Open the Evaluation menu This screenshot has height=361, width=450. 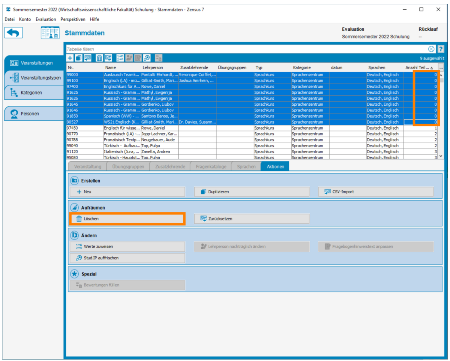[46, 19]
